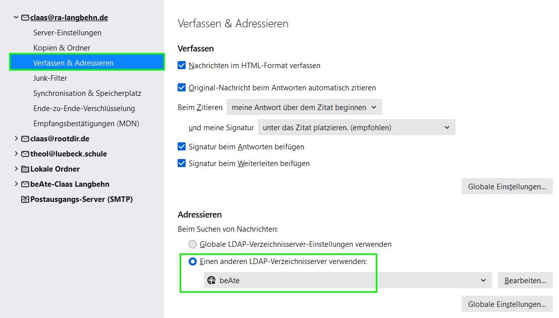Image resolution: width=559 pixels, height=318 pixels.
Task: Toggle Original-Nachricht automatisch zitieren checkbox
Action: (x=182, y=87)
